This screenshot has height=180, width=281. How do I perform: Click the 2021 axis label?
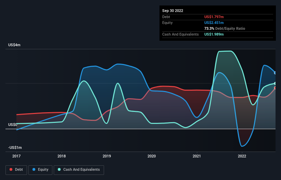point(197,156)
